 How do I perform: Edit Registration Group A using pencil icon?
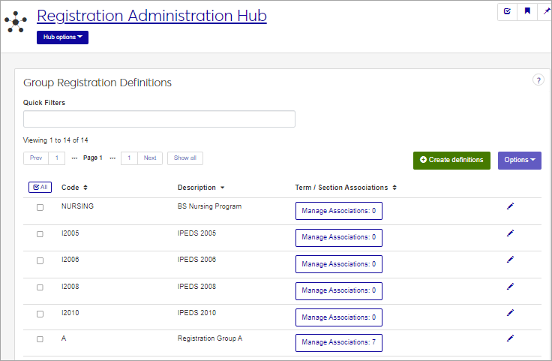(511, 338)
